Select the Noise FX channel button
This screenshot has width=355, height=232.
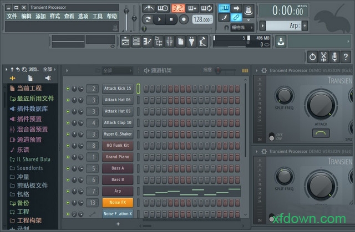point(117,202)
